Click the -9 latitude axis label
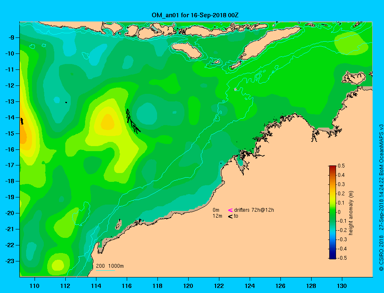Screen dimensions: 384x293 tap(11, 38)
